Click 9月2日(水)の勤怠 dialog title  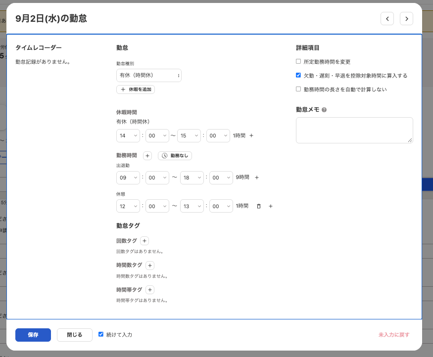click(x=51, y=18)
